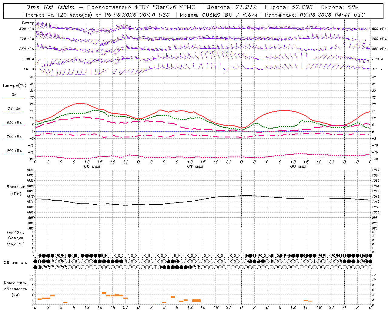Click the 850 гПа temperature legend entry

pyautogui.click(x=14, y=123)
